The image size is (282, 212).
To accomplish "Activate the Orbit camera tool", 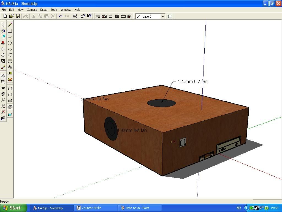I will pos(3,76).
